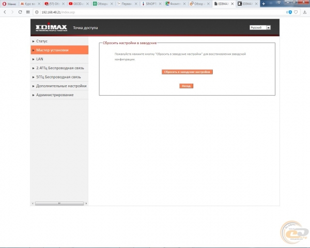Close the SINOPTIK tab
The height and width of the screenshot is (248, 310).
(160, 4)
